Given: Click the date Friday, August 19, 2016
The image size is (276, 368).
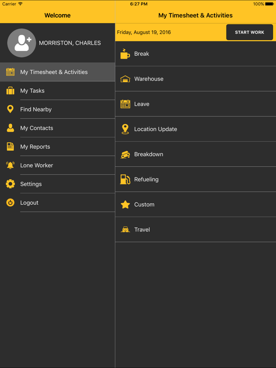Looking at the screenshot, I should pyautogui.click(x=144, y=32).
